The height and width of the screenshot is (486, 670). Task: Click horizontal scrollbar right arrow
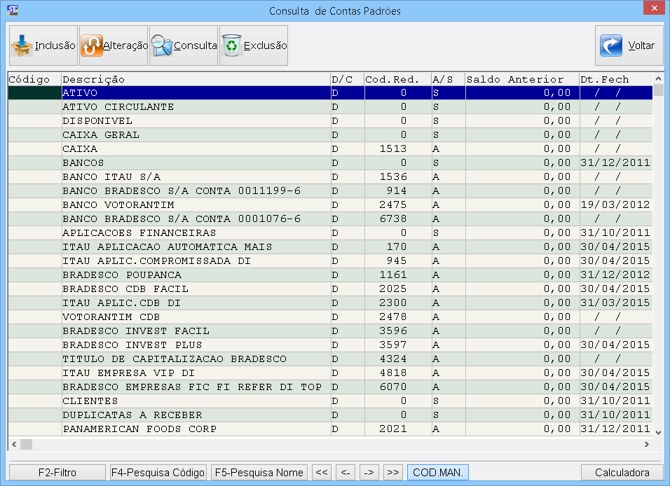point(647,444)
